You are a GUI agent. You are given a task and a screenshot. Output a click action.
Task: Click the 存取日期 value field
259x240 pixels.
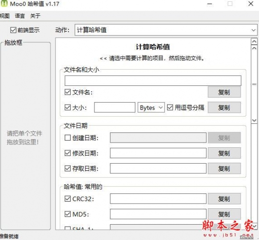tap(158, 168)
